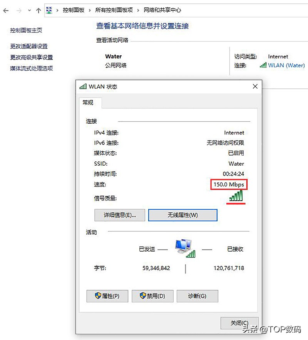Image resolution: width=308 pixels, height=340 pixels.
Task: Click the WLAN status title bar icon
Action: pos(83,86)
